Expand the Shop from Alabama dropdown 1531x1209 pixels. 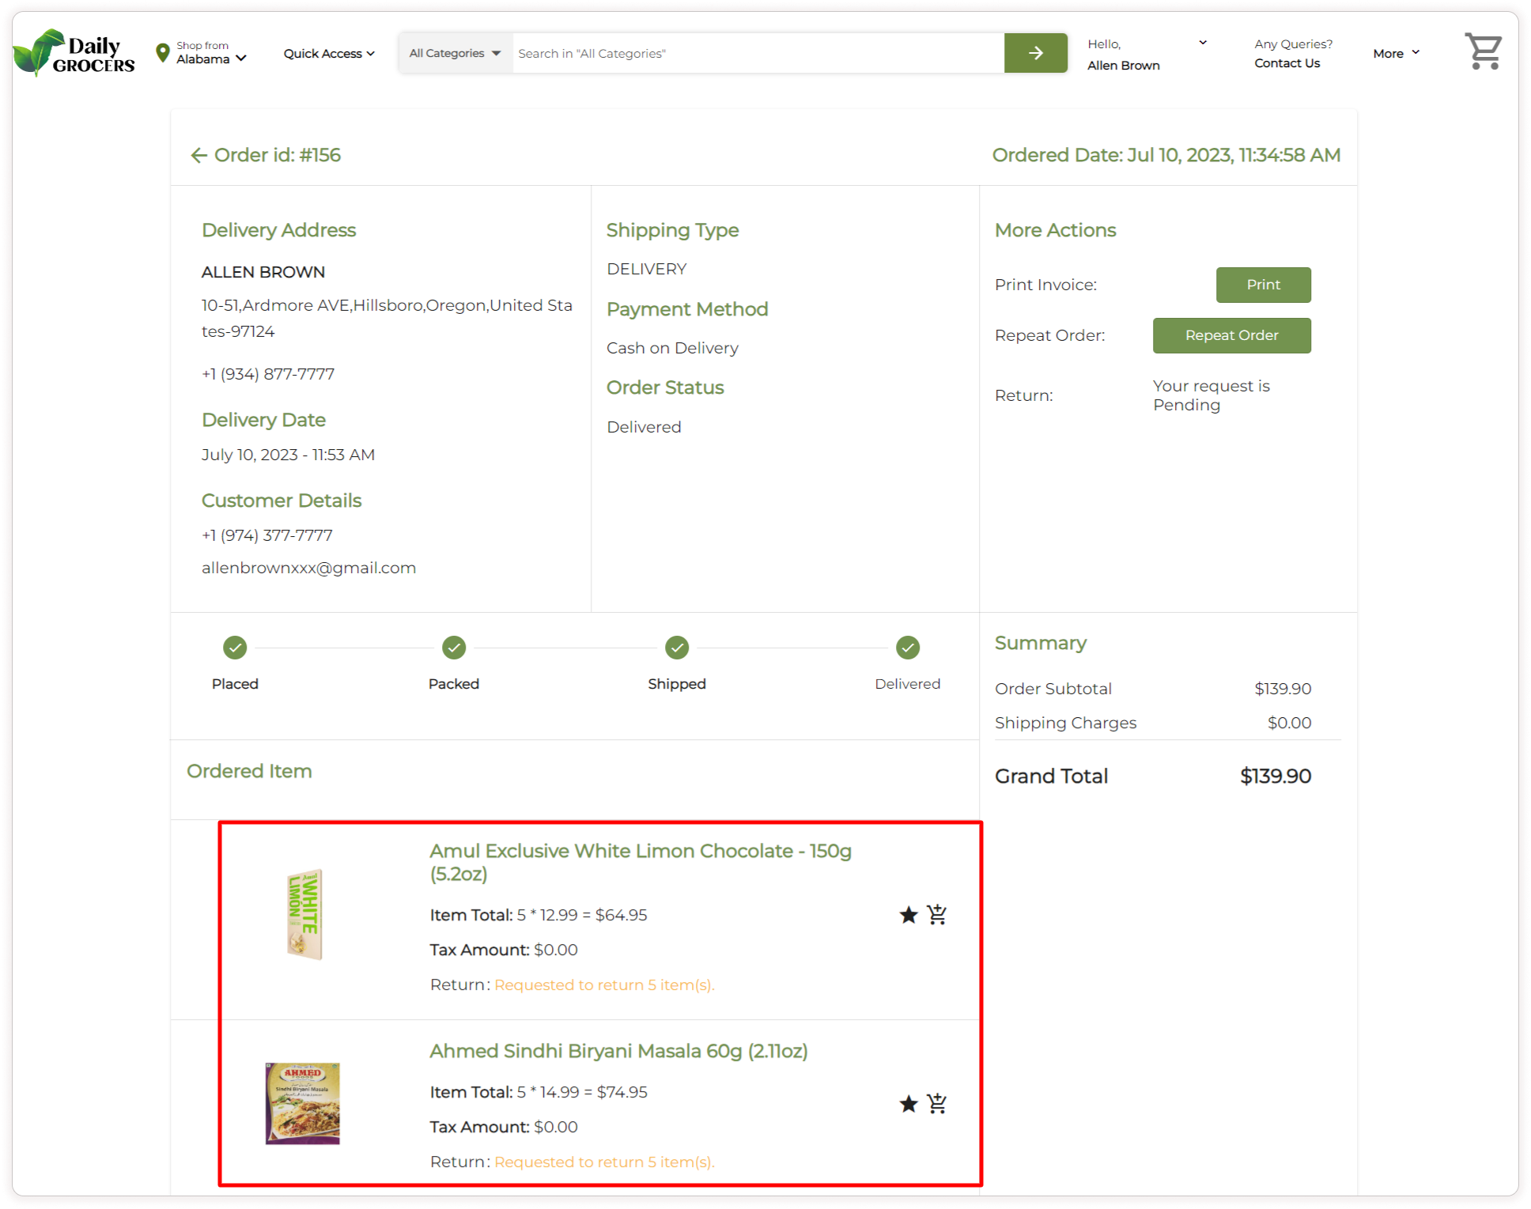tap(211, 53)
